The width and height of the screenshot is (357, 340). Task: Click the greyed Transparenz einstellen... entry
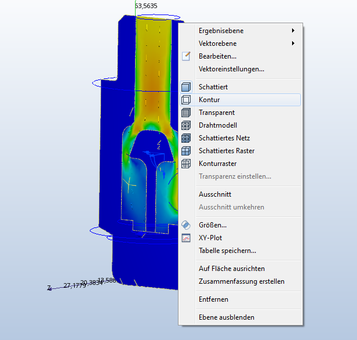241,176
